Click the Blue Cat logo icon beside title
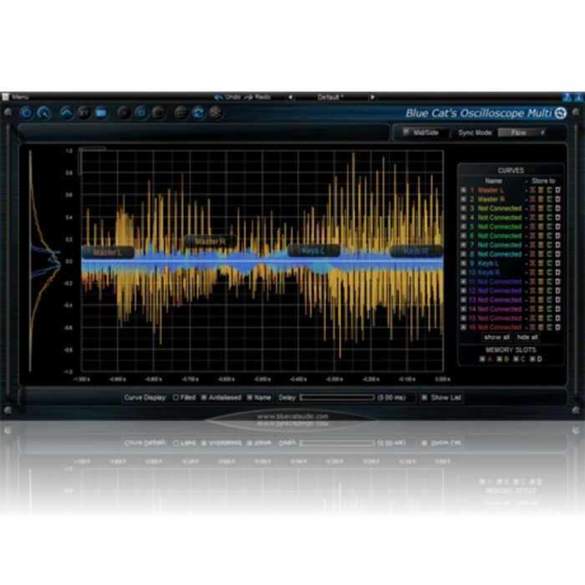The image size is (585, 585). 561,113
